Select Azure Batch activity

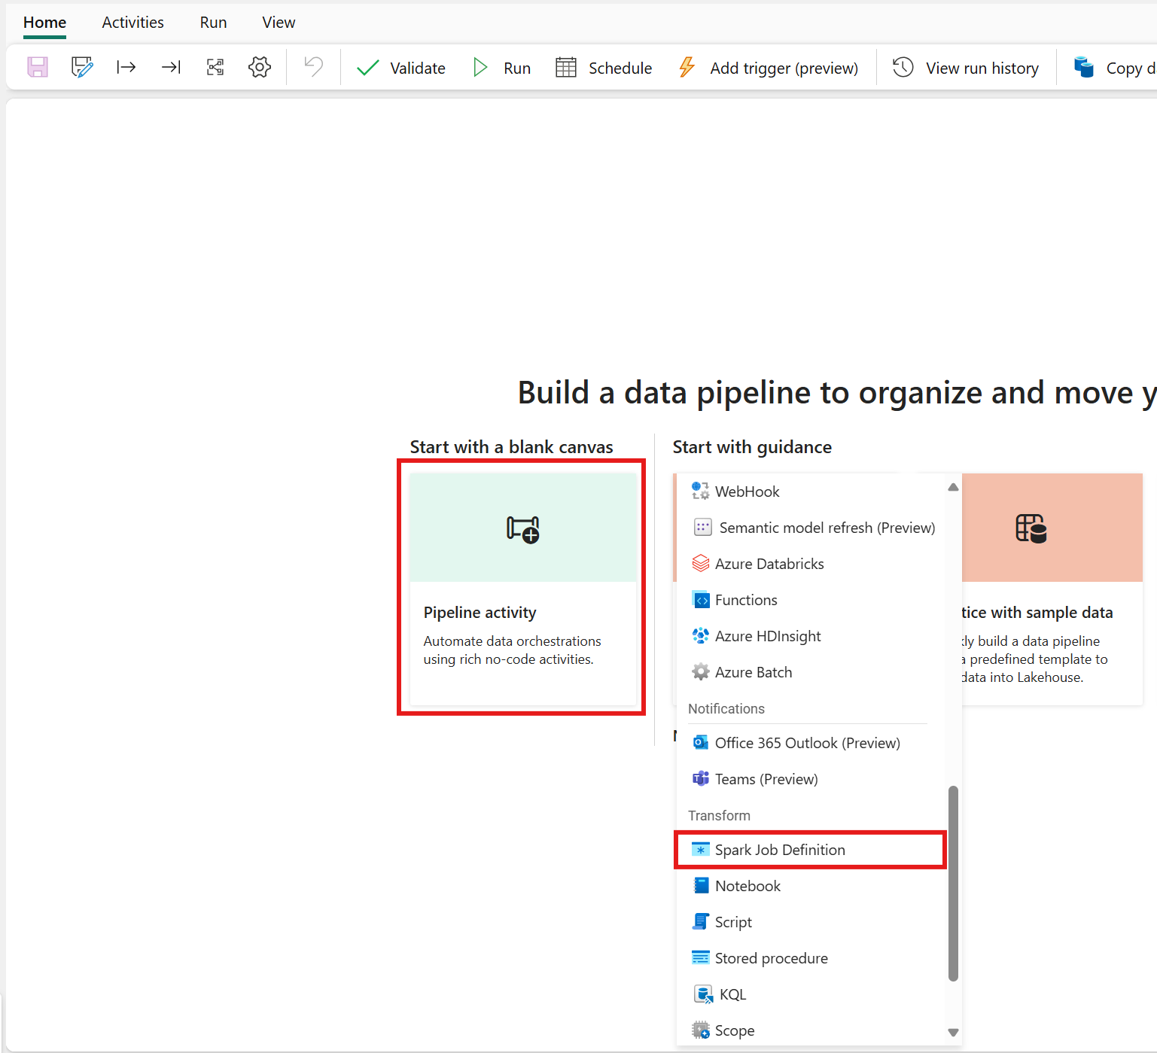pos(811,672)
